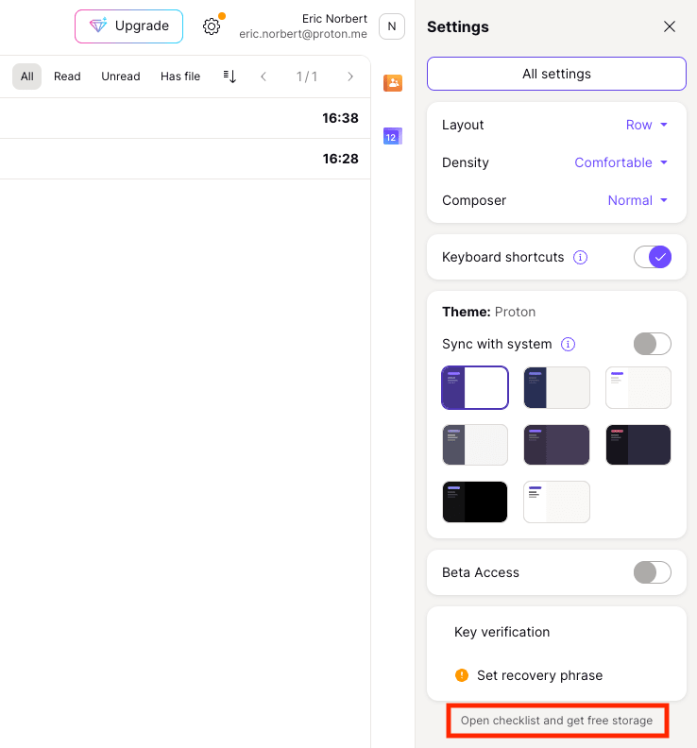Screen dimensions: 697x748
Task: Open the email received at 16:38
Action: click(185, 118)
